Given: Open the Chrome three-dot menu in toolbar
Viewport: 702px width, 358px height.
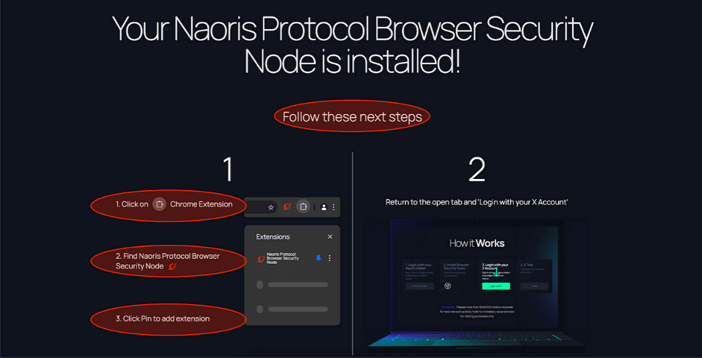Looking at the screenshot, I should pyautogui.click(x=333, y=207).
